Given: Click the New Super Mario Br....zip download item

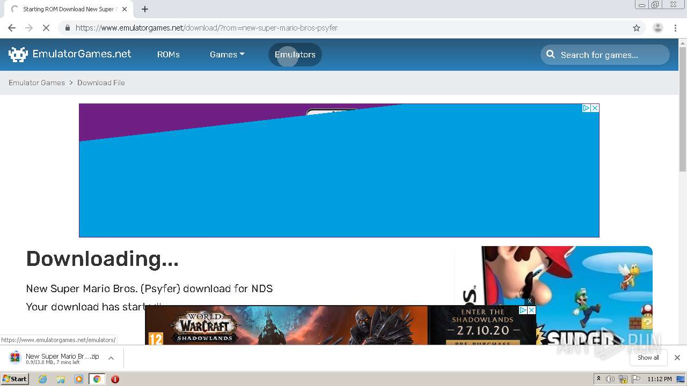Looking at the screenshot, I should point(62,358).
